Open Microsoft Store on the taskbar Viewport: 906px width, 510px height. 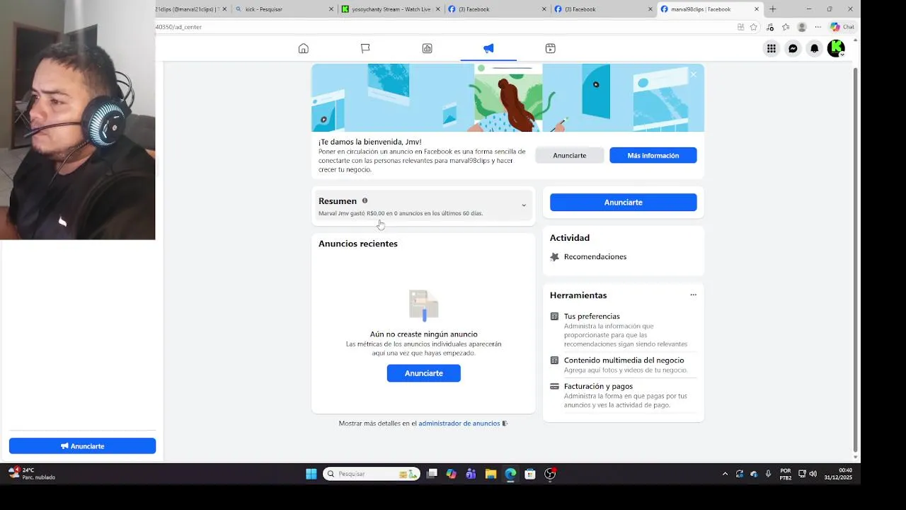click(x=530, y=474)
